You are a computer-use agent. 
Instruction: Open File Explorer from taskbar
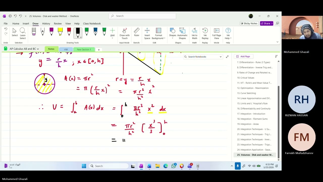click(x=157, y=166)
